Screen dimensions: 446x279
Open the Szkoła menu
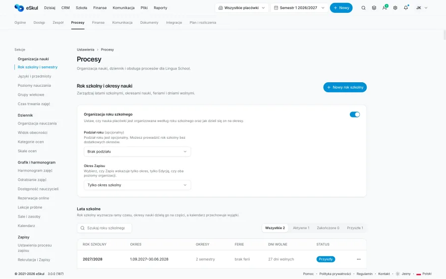81,8
